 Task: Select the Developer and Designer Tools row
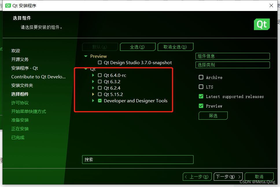coord(136,101)
